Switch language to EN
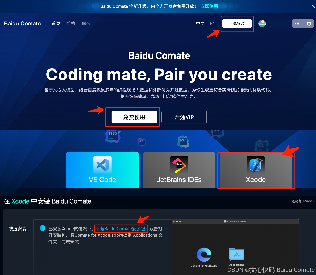Screen dimensions: 316x275 coord(213,24)
